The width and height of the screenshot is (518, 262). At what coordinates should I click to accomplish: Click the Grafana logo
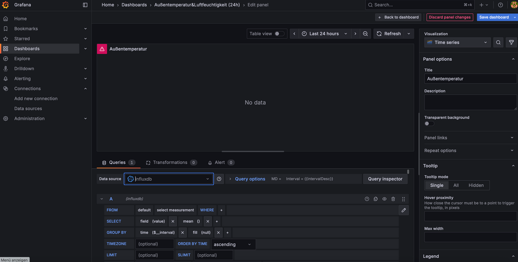[x=6, y=5]
